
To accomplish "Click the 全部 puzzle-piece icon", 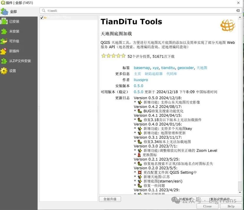I will [x=4, y=12].
